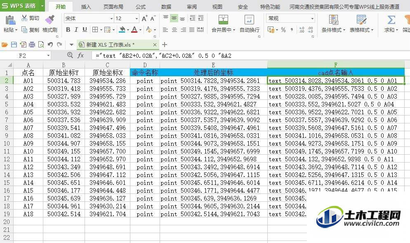
Task: Click the decrease decimal places icon
Action: click(x=310, y=30)
